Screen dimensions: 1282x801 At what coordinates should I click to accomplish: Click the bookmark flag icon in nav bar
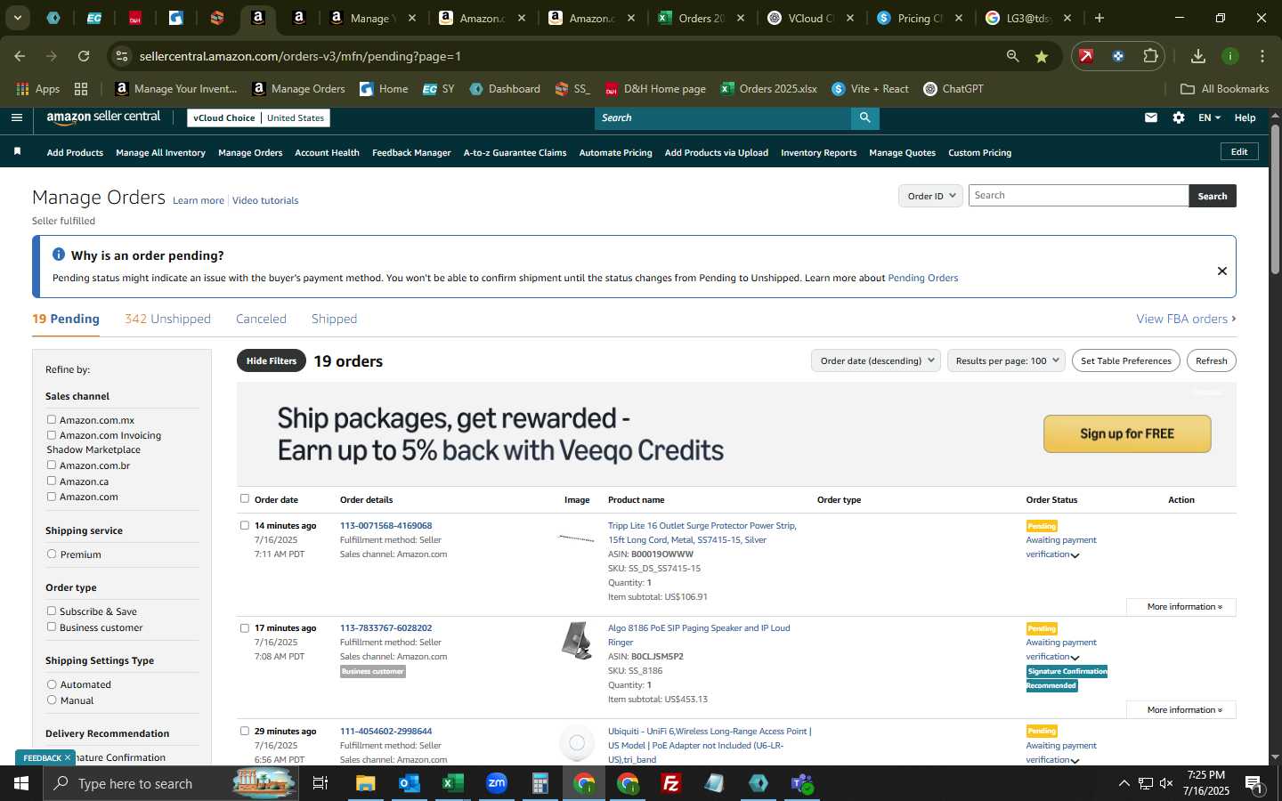click(x=17, y=152)
